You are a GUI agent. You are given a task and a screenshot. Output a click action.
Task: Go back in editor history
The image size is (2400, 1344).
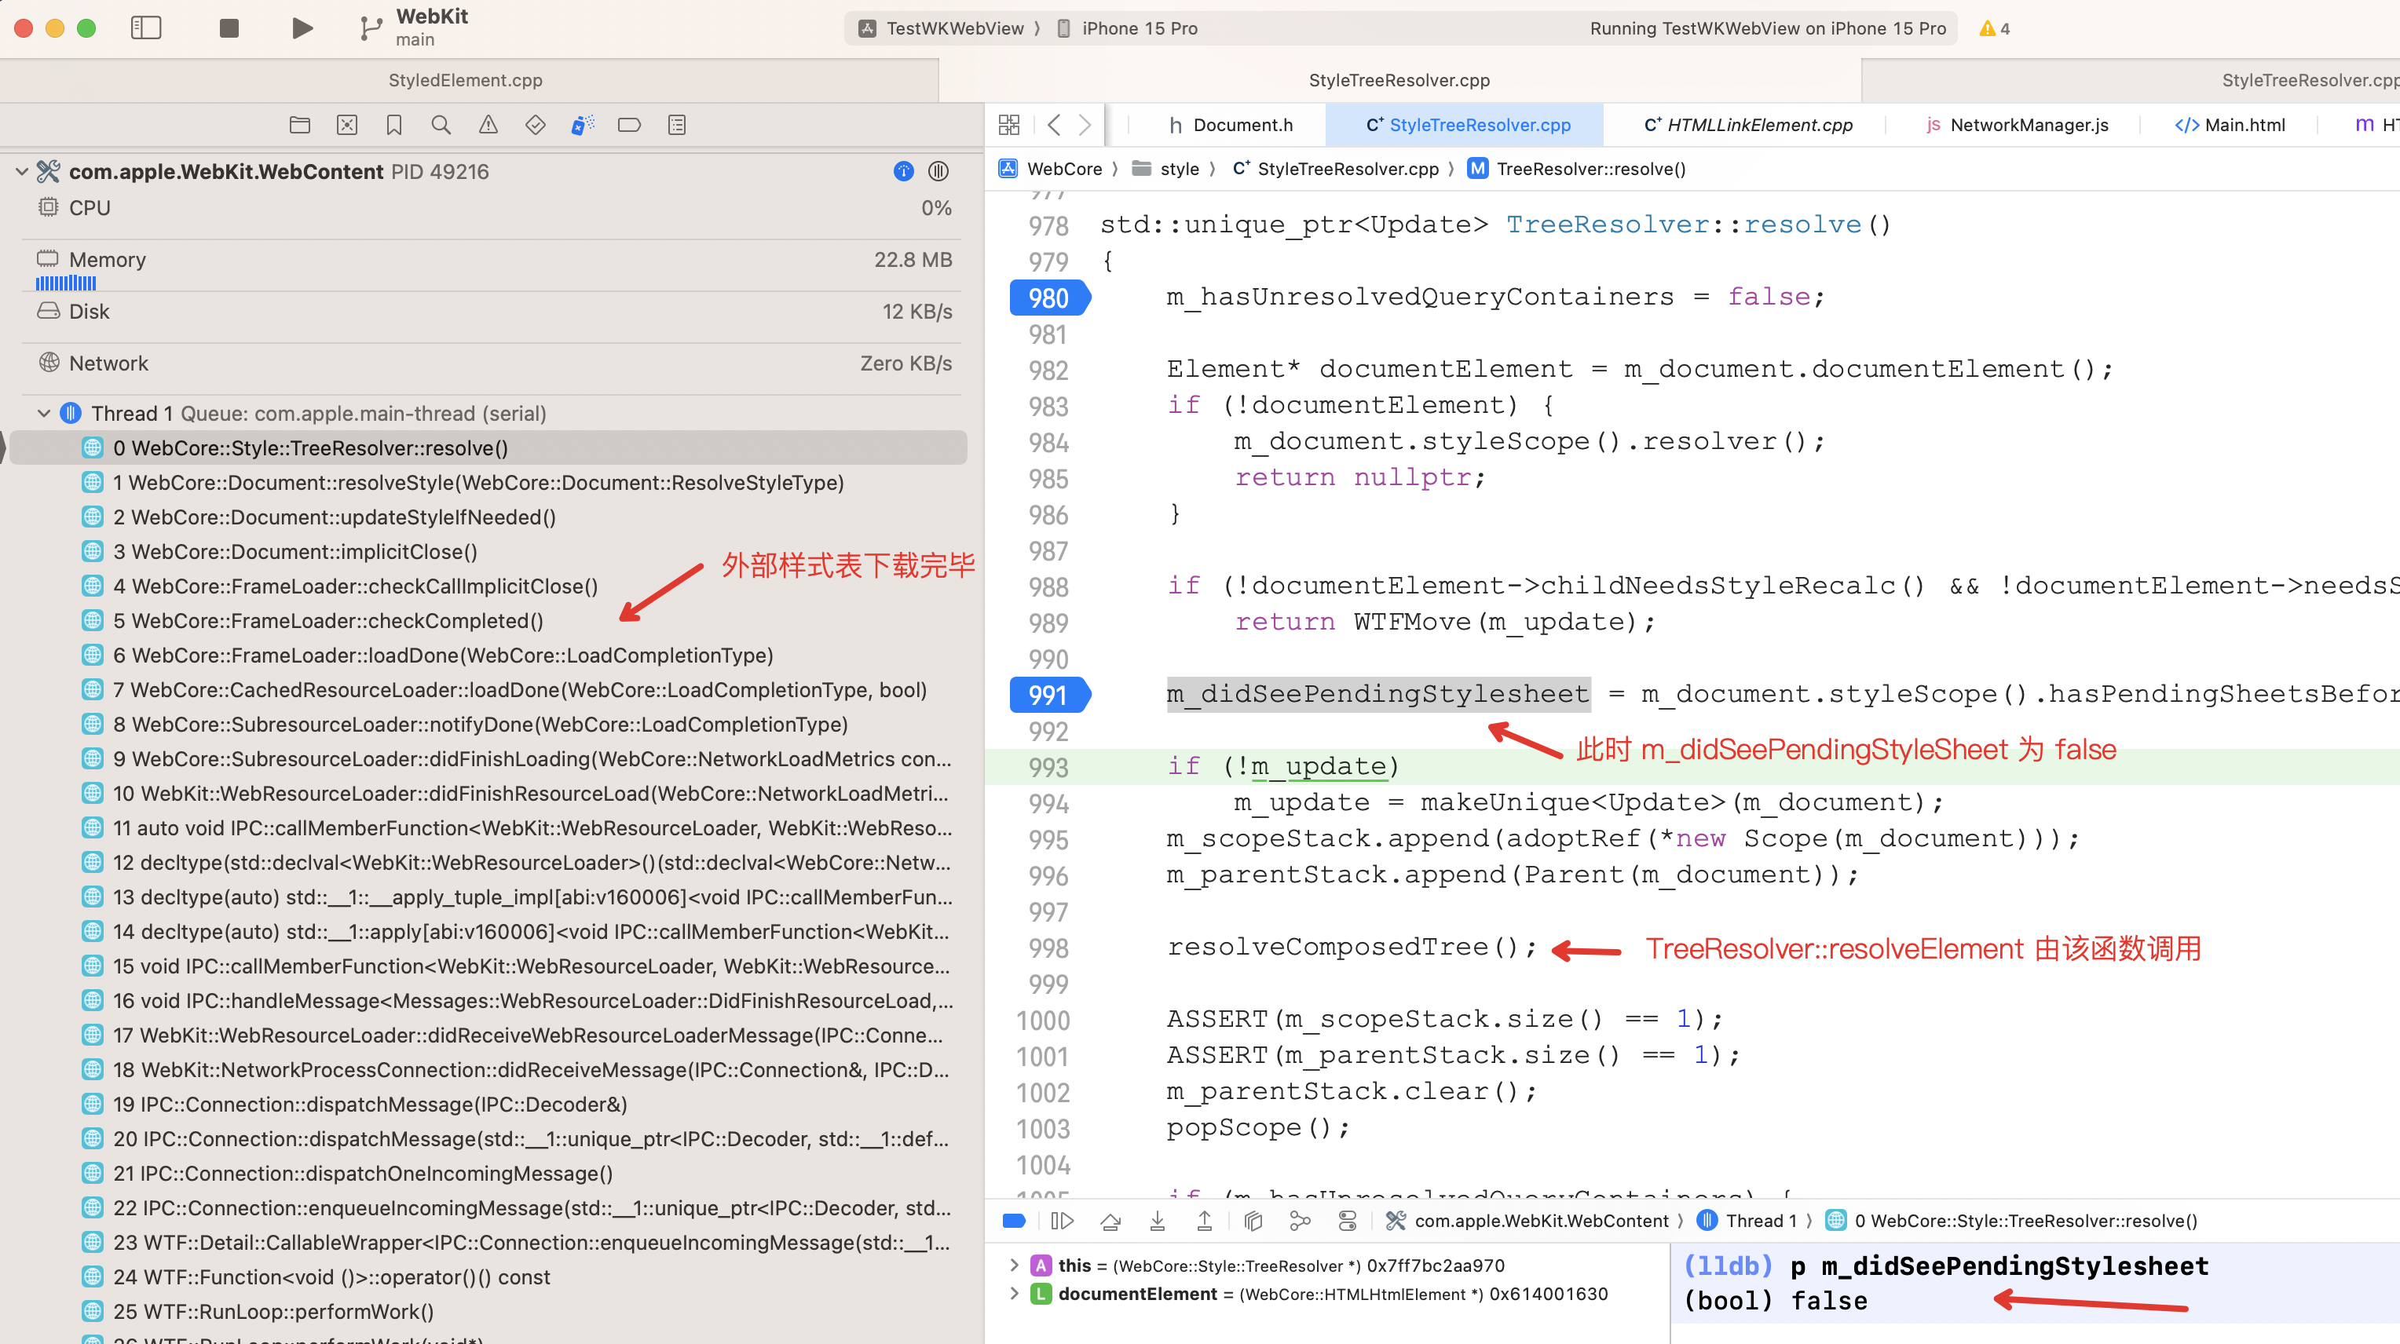tap(1054, 125)
